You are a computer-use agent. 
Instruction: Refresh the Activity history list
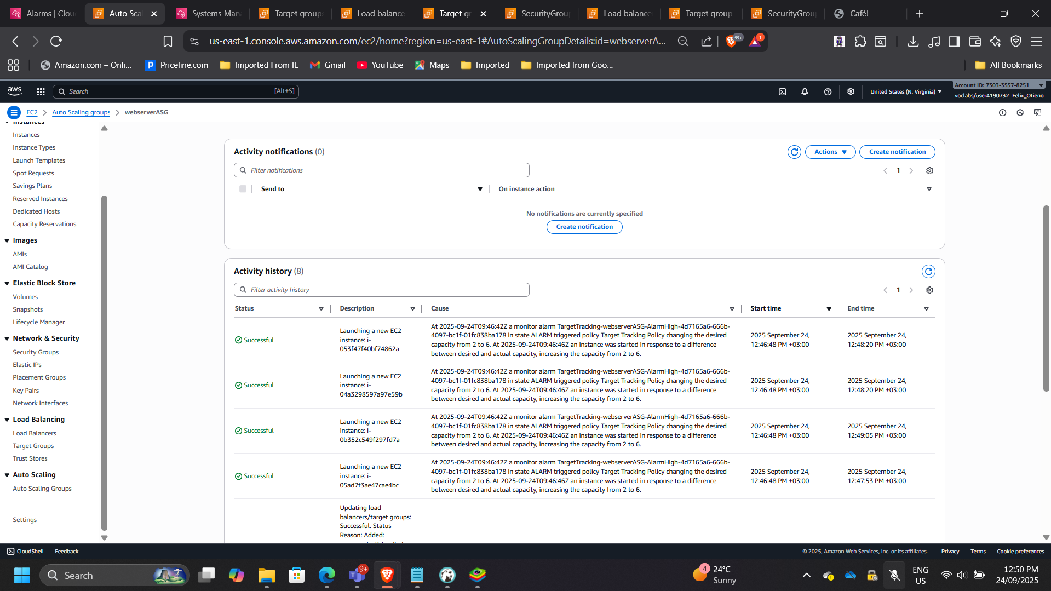tap(928, 272)
